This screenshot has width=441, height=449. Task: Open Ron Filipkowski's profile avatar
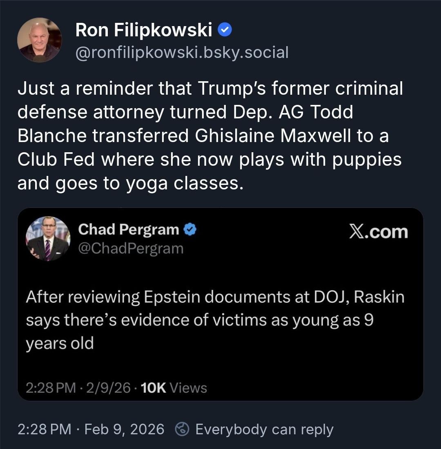[40, 40]
